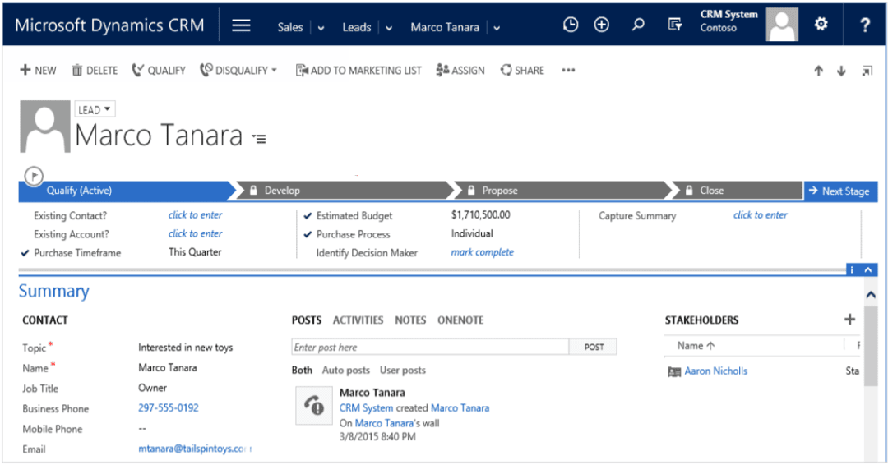Qualify the lead
888x465 pixels.
[159, 70]
